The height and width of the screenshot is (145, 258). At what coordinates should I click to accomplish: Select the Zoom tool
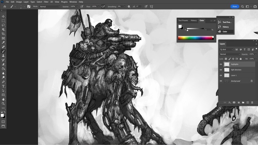[x=3, y=103]
